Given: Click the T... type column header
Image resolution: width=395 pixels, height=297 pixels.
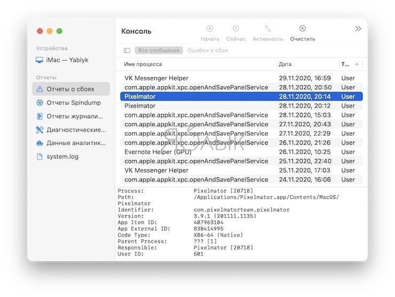Looking at the screenshot, I should 345,64.
